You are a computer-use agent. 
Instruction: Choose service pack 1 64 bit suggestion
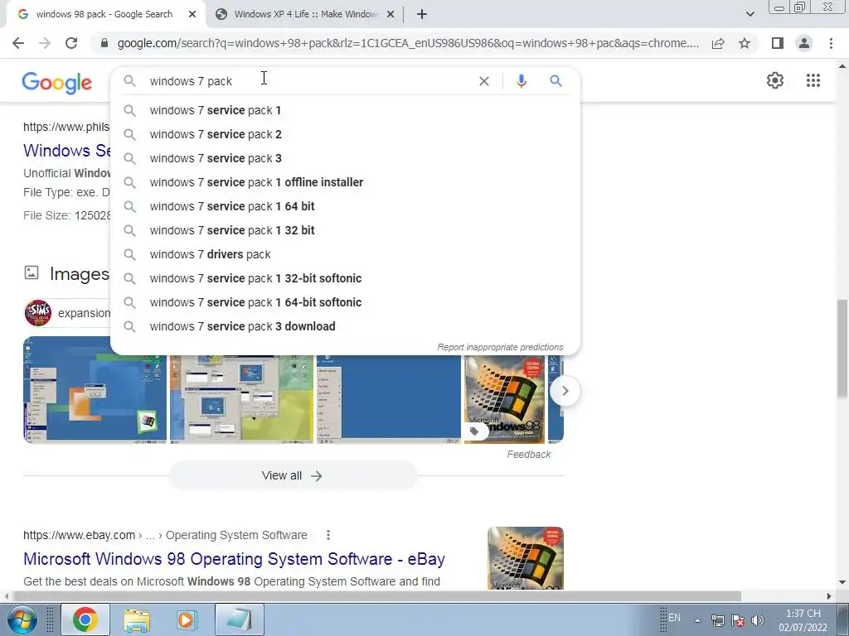click(345, 206)
